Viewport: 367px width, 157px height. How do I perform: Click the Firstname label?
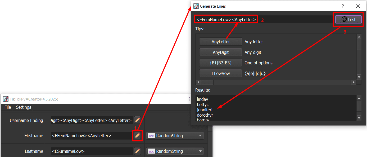34,136
